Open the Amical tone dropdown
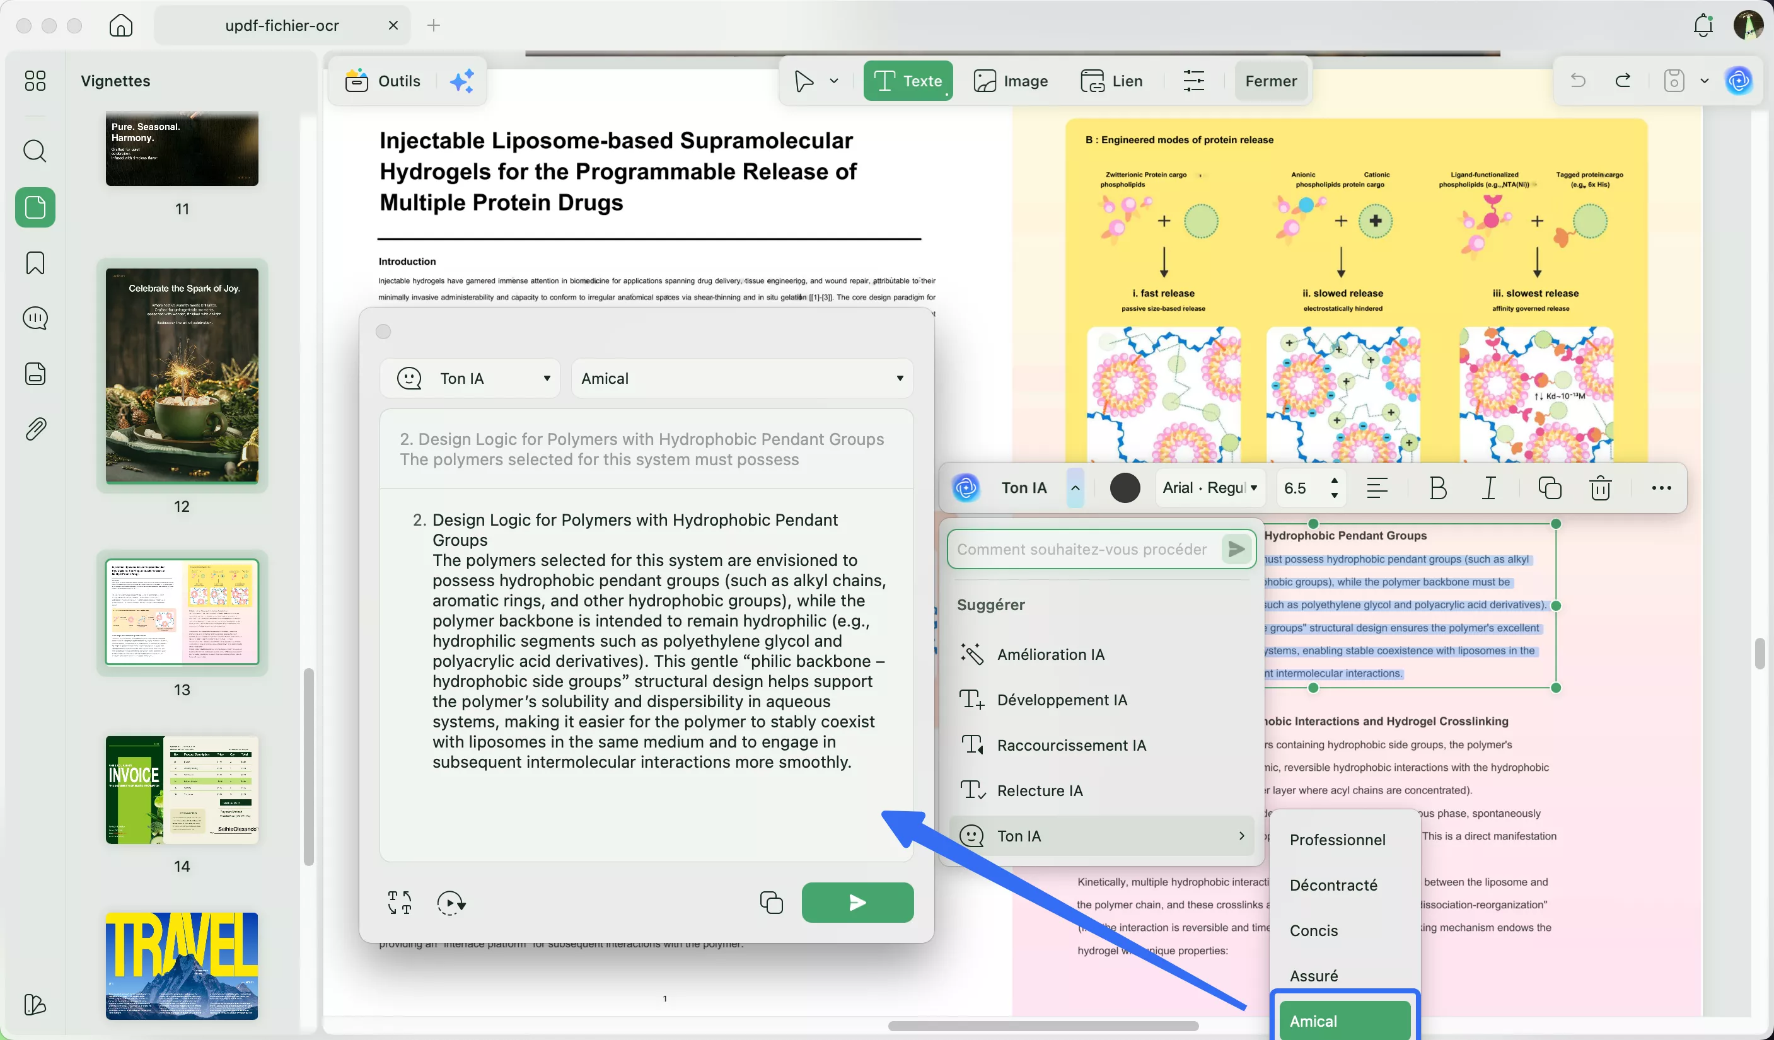Screen dimensions: 1774x1040 (x=741, y=379)
